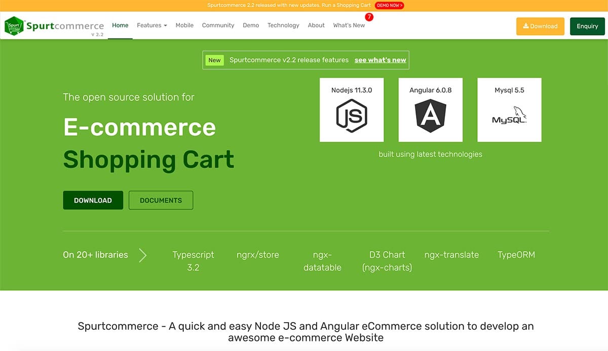Image resolution: width=608 pixels, height=351 pixels.
Task: Click the Mysql 5.5 label
Action: [x=509, y=90]
